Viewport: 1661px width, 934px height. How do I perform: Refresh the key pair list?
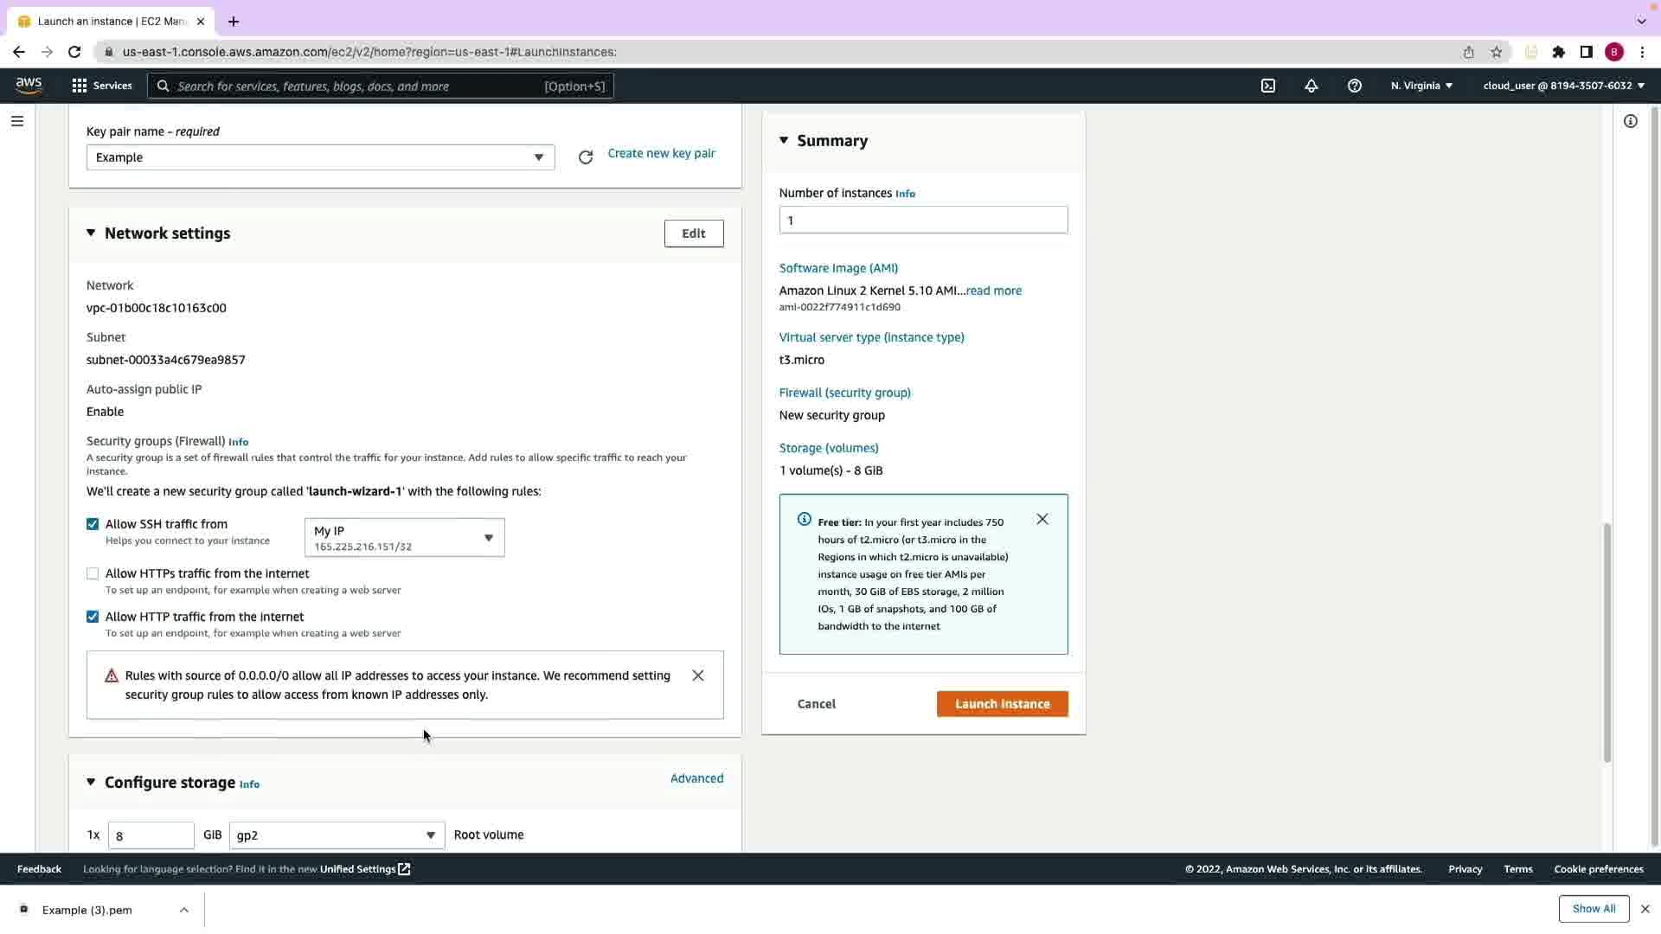586,157
